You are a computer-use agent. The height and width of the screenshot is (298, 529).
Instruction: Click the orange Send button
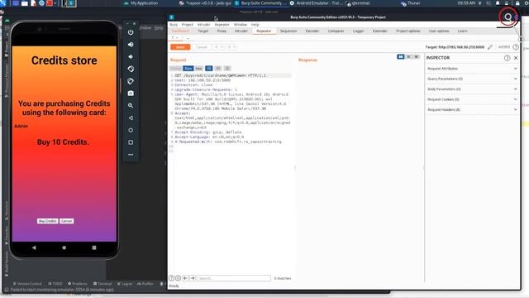(x=180, y=47)
